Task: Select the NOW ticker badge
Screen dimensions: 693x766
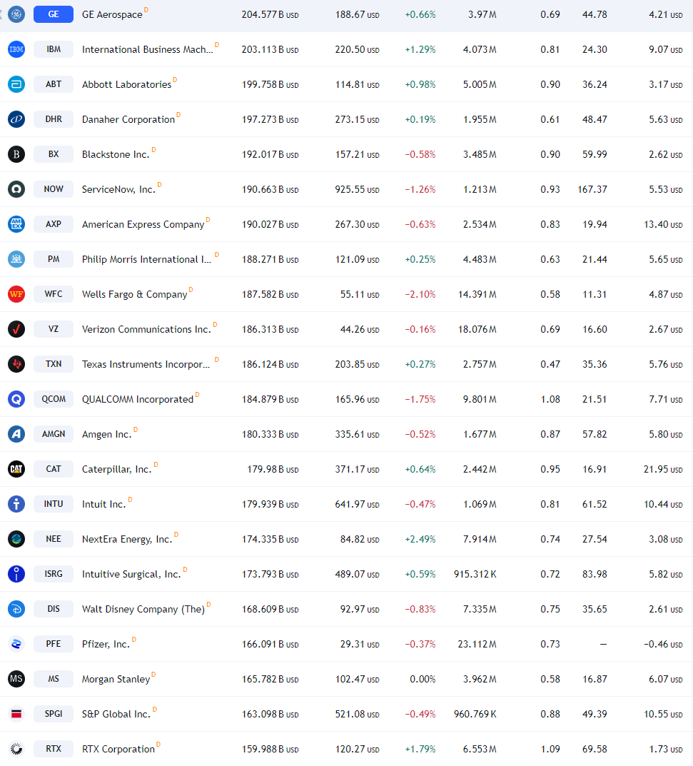Action: [x=54, y=189]
